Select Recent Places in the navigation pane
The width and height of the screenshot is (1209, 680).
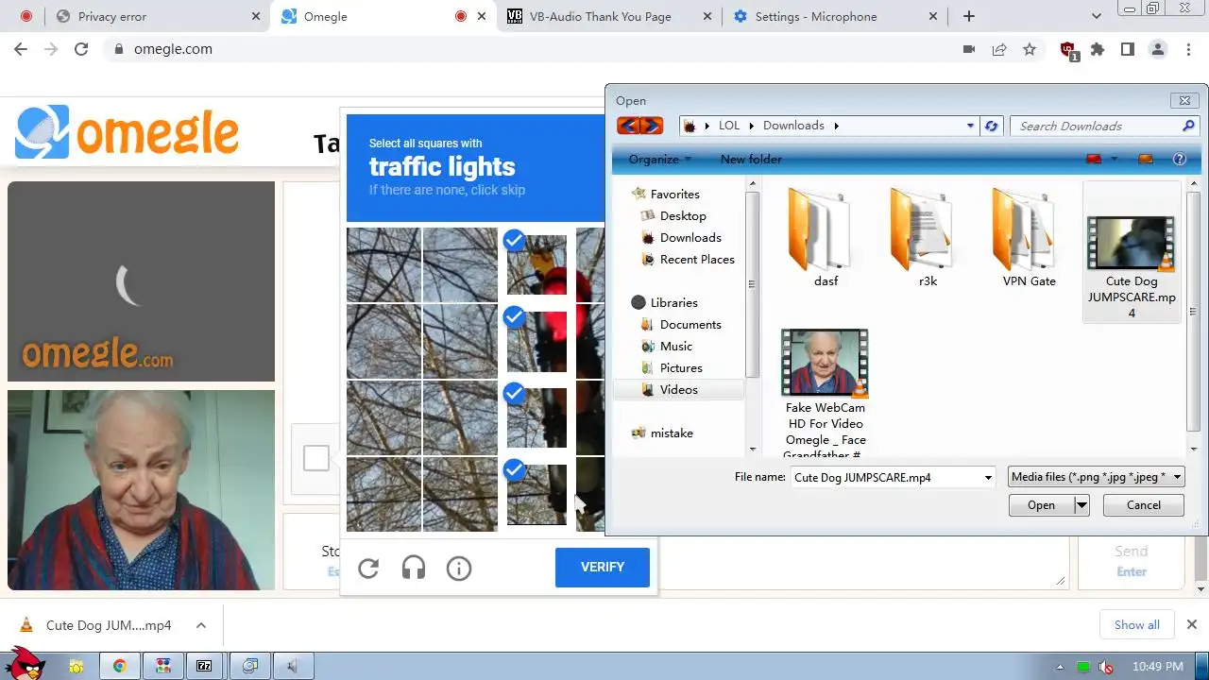(x=697, y=259)
